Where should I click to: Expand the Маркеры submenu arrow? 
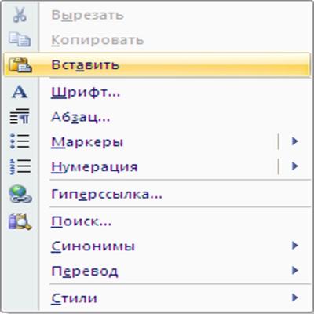295,141
